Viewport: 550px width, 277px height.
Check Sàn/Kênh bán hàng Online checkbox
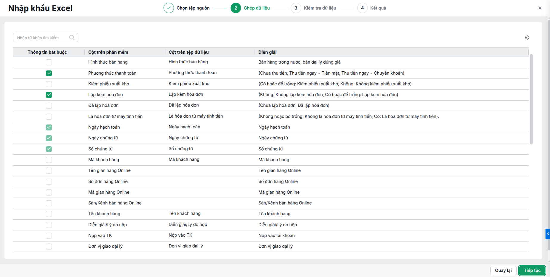[49, 203]
